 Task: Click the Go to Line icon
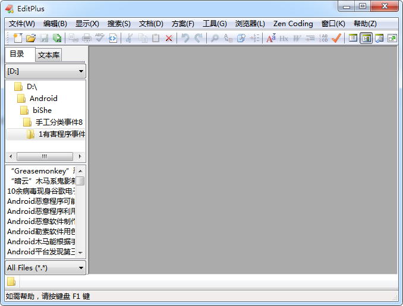[x=254, y=38]
